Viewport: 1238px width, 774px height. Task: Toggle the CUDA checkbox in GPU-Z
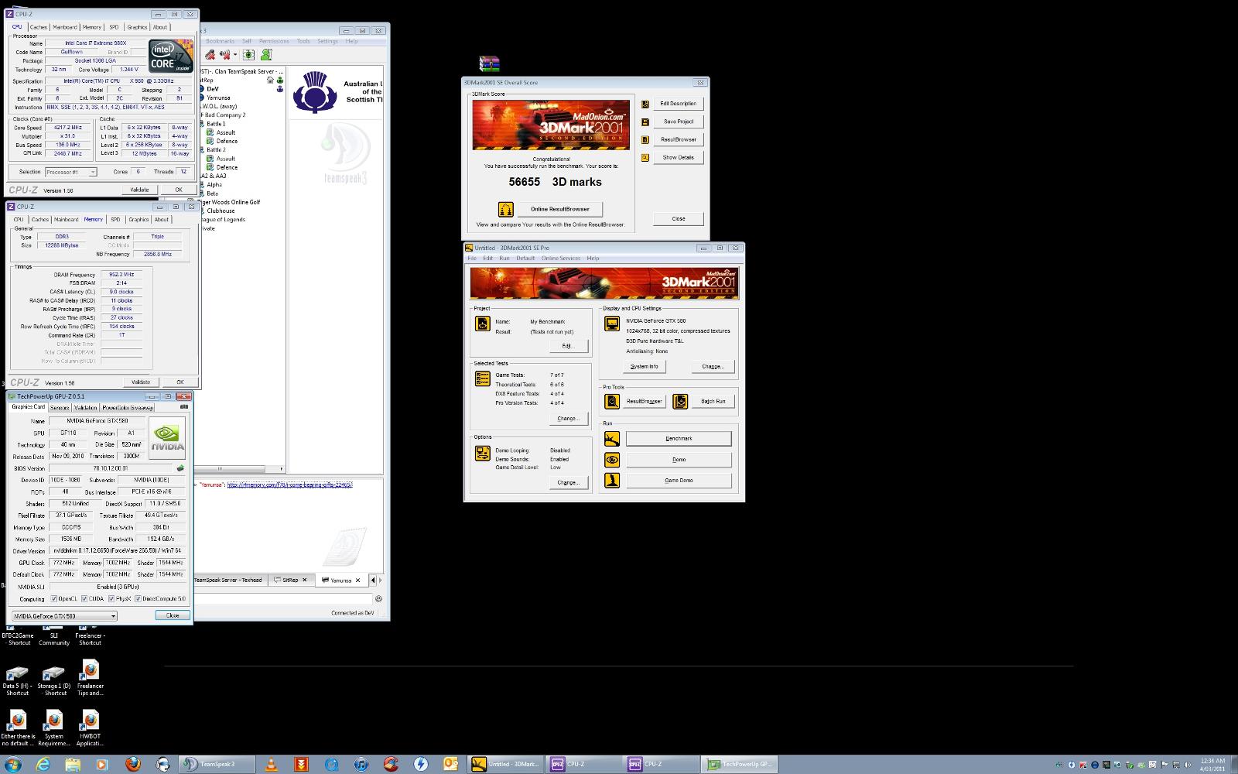coord(84,599)
